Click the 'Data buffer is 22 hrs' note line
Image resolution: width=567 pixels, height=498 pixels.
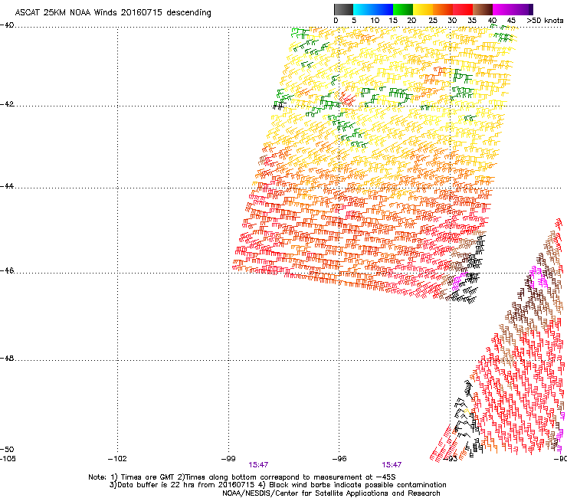coord(277,485)
